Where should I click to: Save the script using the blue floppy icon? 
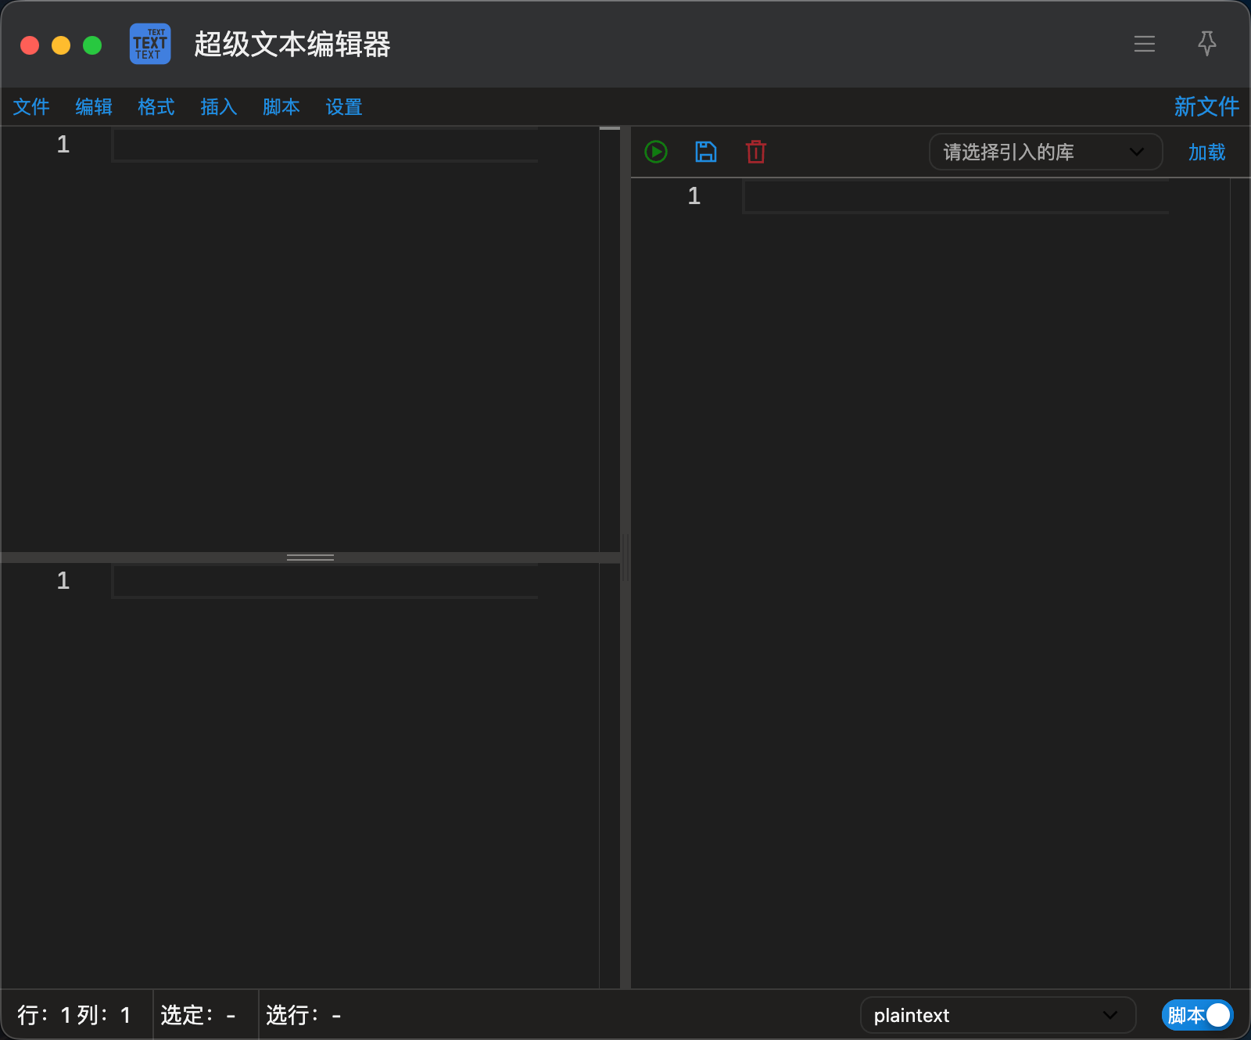pos(706,152)
